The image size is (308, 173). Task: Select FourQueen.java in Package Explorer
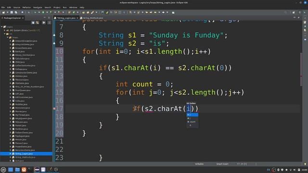click(23, 90)
